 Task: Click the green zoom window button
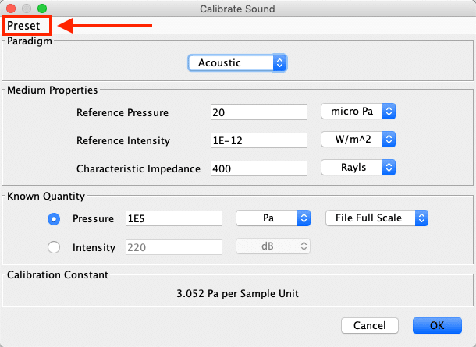coord(42,9)
